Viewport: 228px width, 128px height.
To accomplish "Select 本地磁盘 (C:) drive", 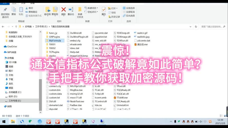I will pyautogui.click(x=13, y=92).
